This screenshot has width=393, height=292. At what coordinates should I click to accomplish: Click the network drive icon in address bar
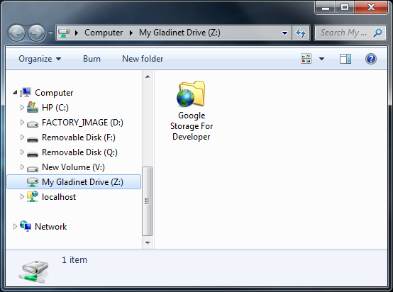click(64, 33)
